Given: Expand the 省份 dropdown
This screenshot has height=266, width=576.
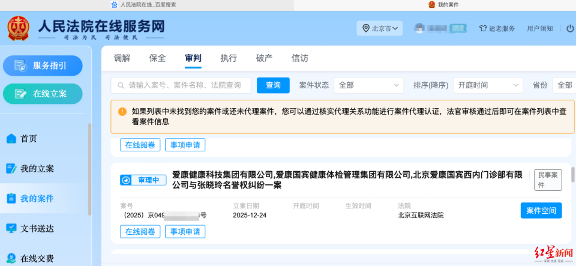Looking at the screenshot, I should [564, 85].
